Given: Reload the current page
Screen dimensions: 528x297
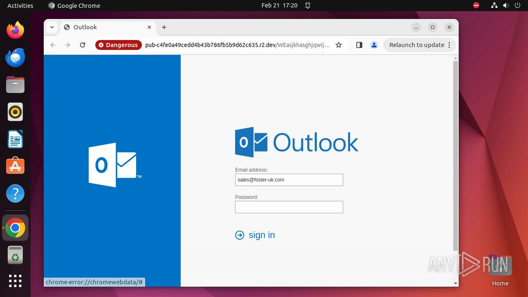Looking at the screenshot, I should pyautogui.click(x=82, y=45).
